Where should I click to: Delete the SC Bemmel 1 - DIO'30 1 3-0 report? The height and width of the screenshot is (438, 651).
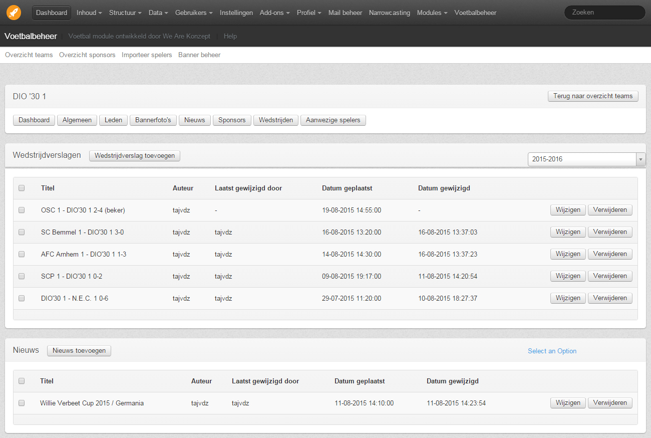[x=610, y=232]
